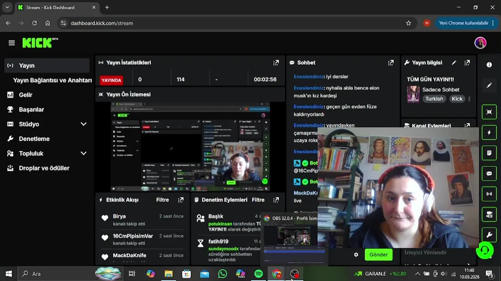Open 16CmPipisimVar user in activity feed
This screenshot has width=501, height=281.
[133, 236]
